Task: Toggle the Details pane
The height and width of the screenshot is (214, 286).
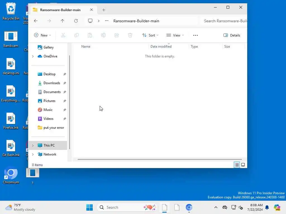Action: [232, 35]
